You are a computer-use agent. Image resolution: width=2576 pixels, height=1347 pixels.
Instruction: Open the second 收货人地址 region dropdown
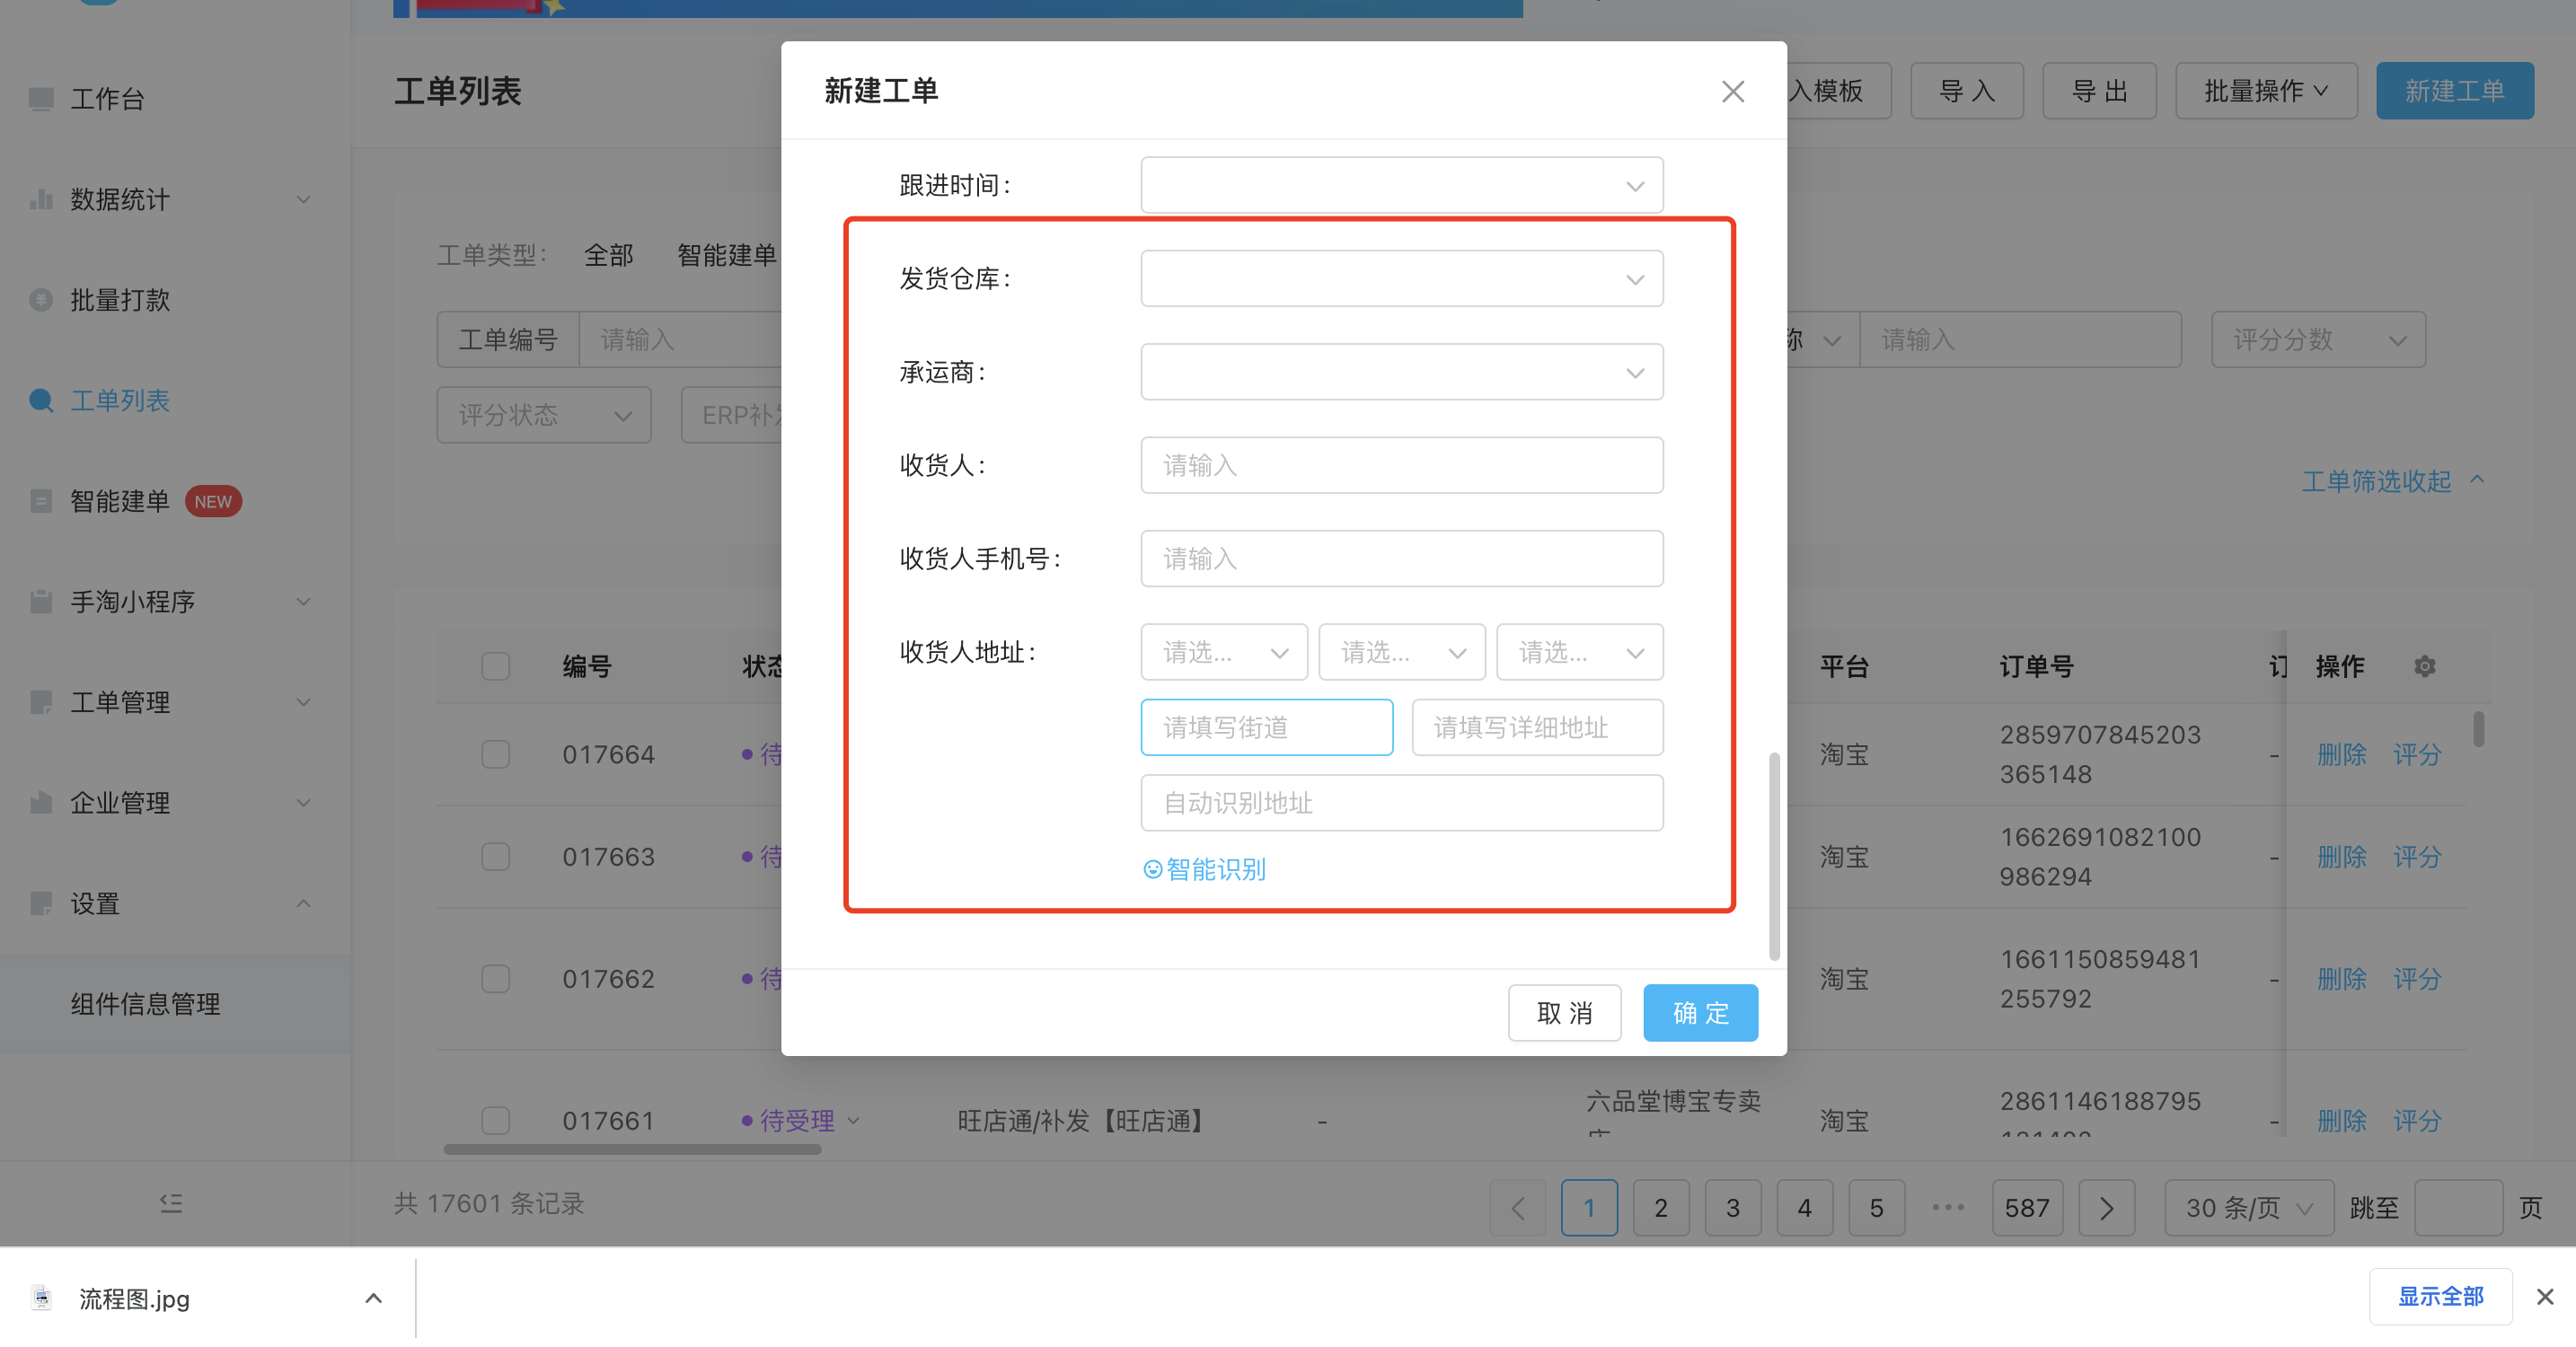pyautogui.click(x=1401, y=652)
